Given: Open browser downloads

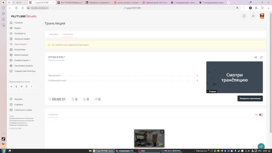Looking at the screenshot, I should point(268,8).
